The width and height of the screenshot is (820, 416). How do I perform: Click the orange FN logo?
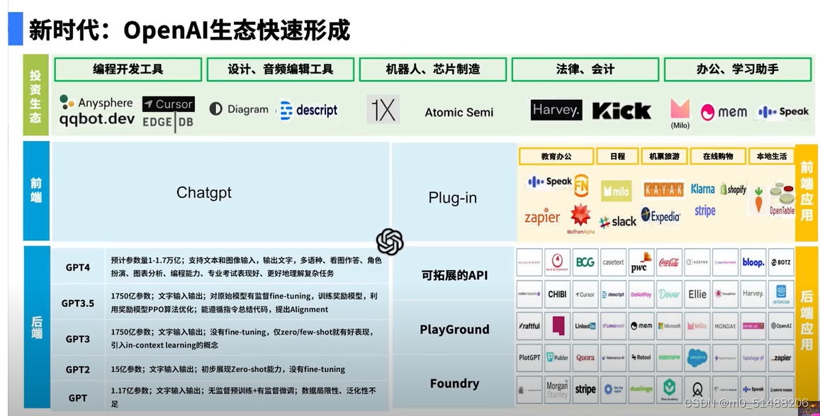[581, 185]
